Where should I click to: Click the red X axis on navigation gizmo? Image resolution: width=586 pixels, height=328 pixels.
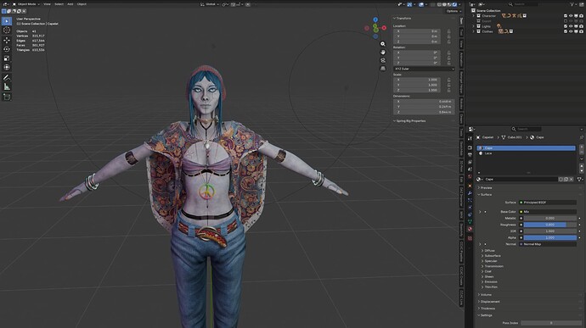coord(384,28)
